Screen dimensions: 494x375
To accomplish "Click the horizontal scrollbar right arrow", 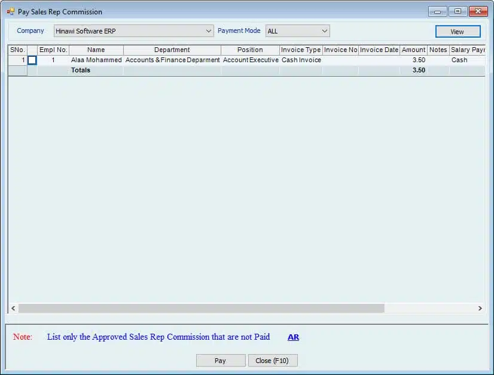I will [x=480, y=308].
